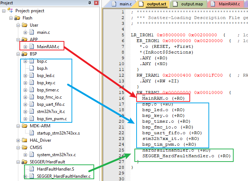
Task: Select startup_stm32h743xx.s in the project tree
Action: 58,133
